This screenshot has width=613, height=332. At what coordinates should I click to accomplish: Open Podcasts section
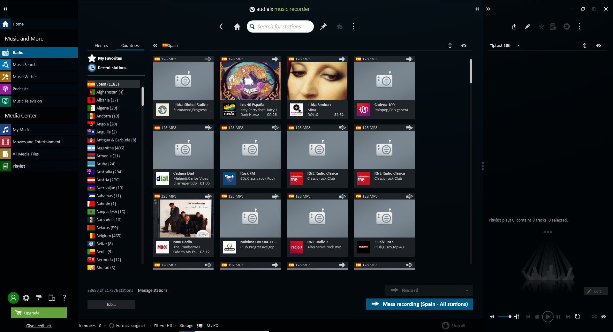tap(39, 89)
